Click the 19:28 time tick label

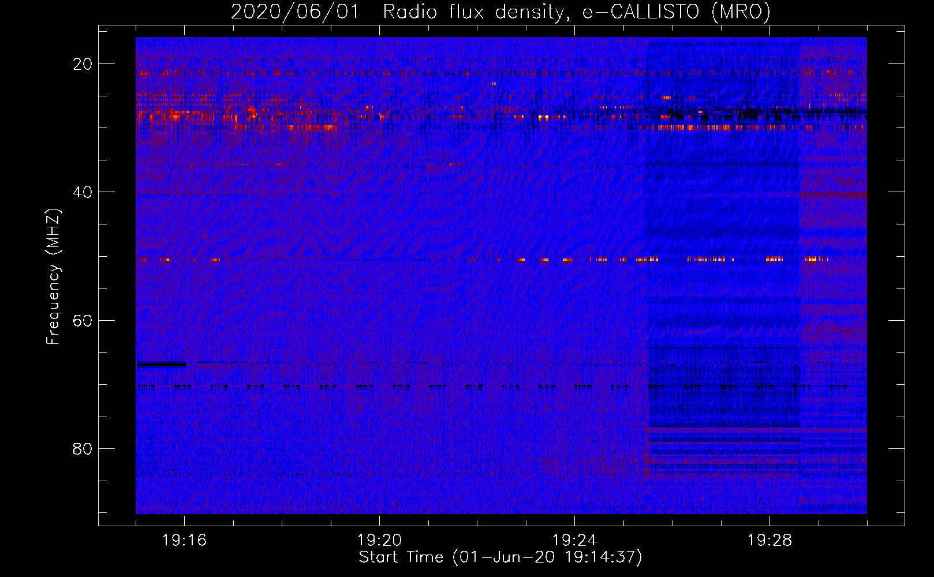(x=770, y=541)
